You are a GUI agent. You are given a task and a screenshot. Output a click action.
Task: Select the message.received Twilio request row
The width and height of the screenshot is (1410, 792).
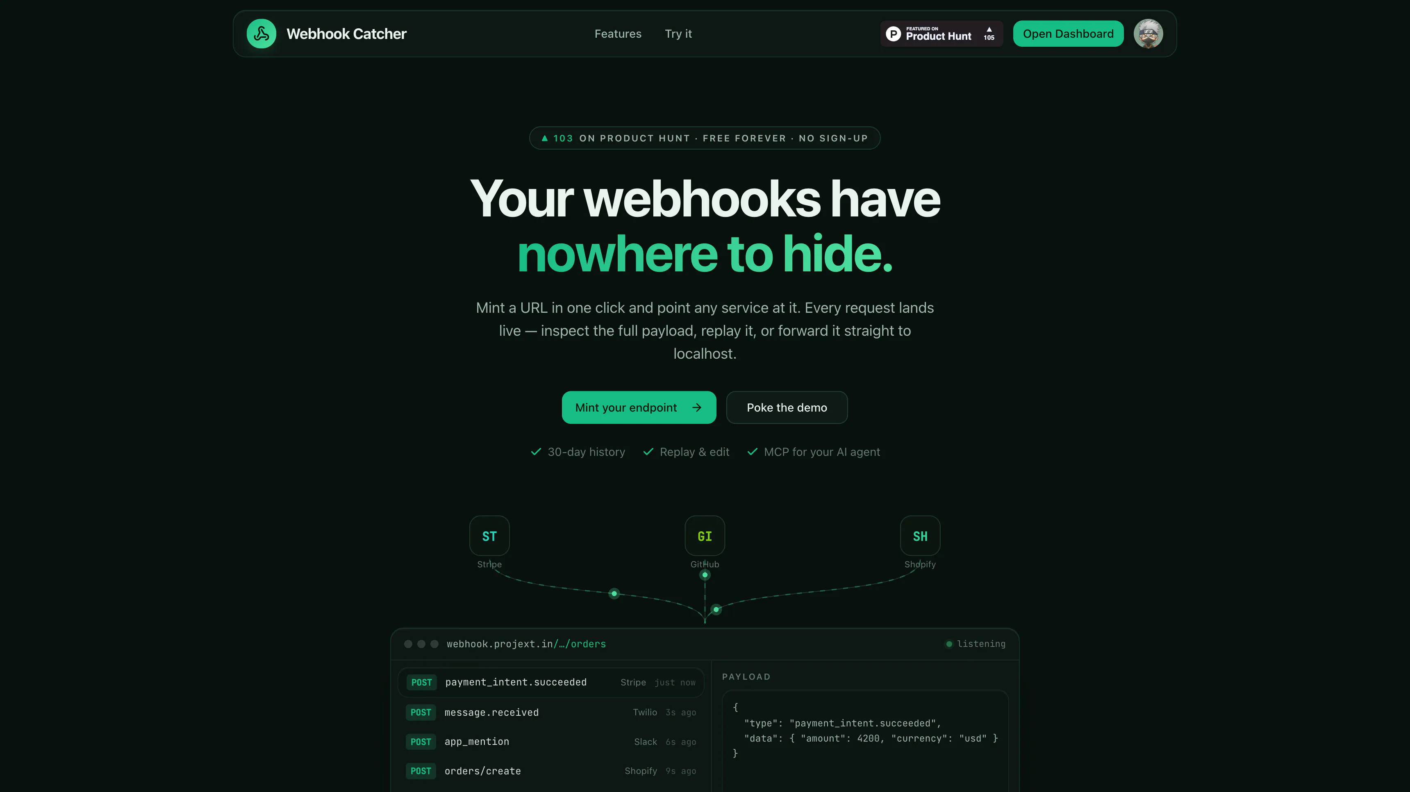pos(550,712)
